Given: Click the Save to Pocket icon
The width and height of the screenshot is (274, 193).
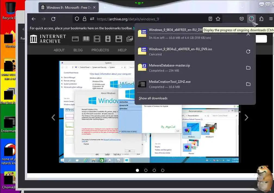Looking at the screenshot, I should [x=241, y=19].
